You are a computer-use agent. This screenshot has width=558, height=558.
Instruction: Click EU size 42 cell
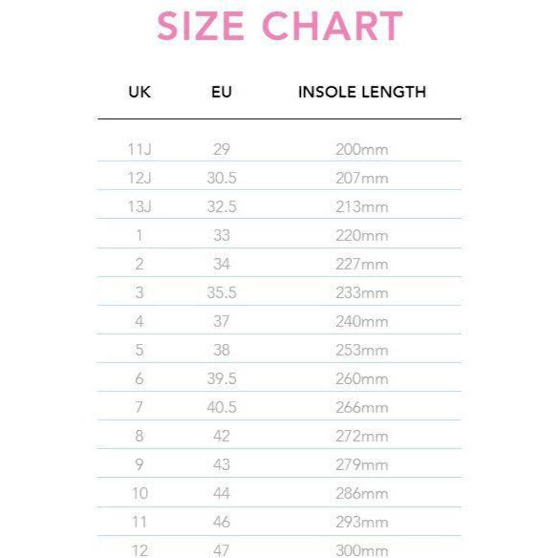tap(222, 436)
